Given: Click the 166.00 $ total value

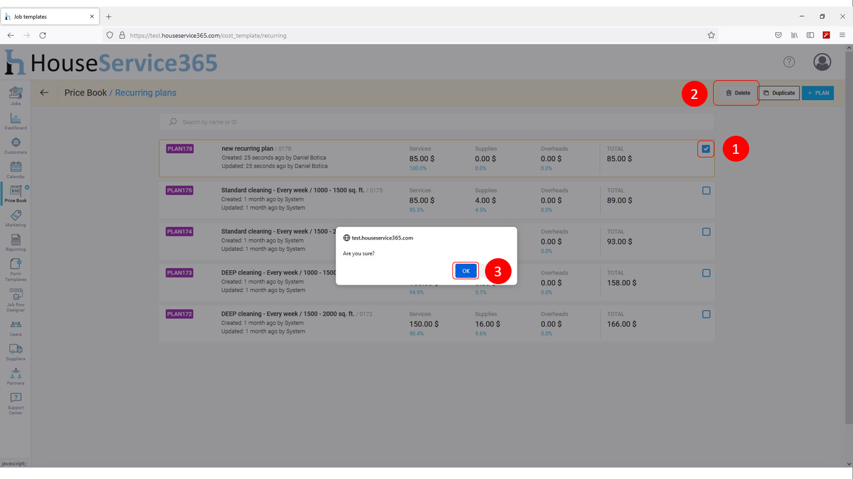Looking at the screenshot, I should 622,324.
